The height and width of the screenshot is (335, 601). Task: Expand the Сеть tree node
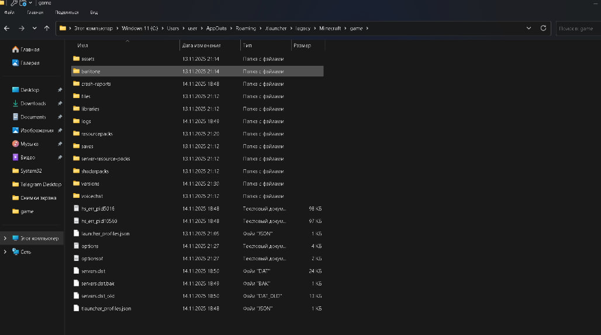click(5, 252)
